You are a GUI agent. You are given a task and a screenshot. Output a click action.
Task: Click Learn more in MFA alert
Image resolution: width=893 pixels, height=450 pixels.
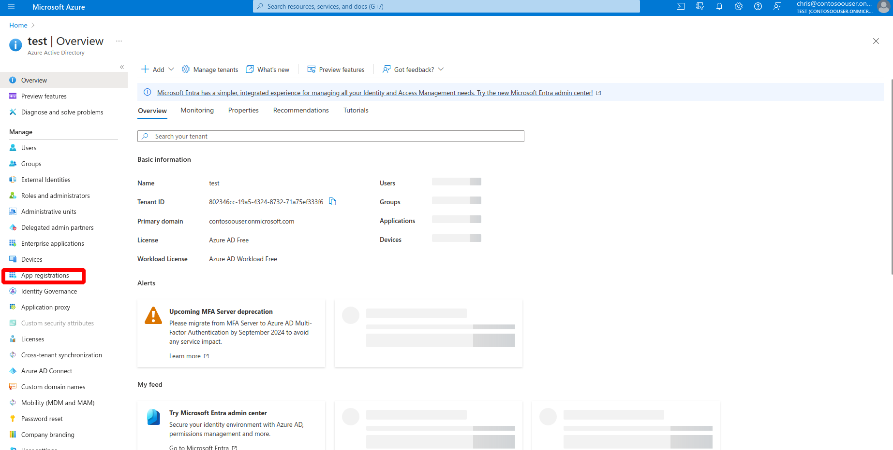[189, 356]
